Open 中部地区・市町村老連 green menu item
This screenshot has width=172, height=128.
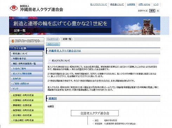(x=27, y=100)
